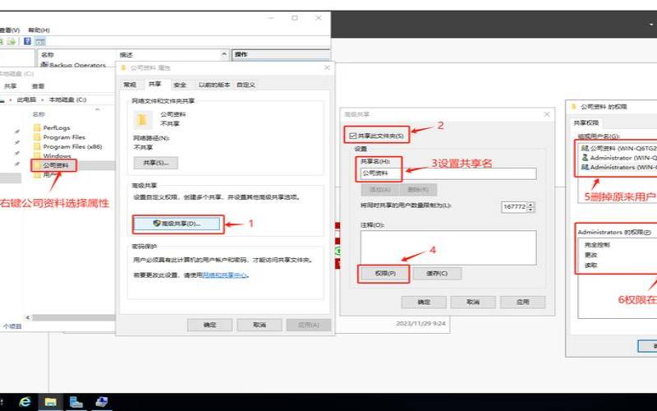Viewport: 657px width, 411px height.
Task: Click the 高级共享(D)... button
Action: coord(177,224)
